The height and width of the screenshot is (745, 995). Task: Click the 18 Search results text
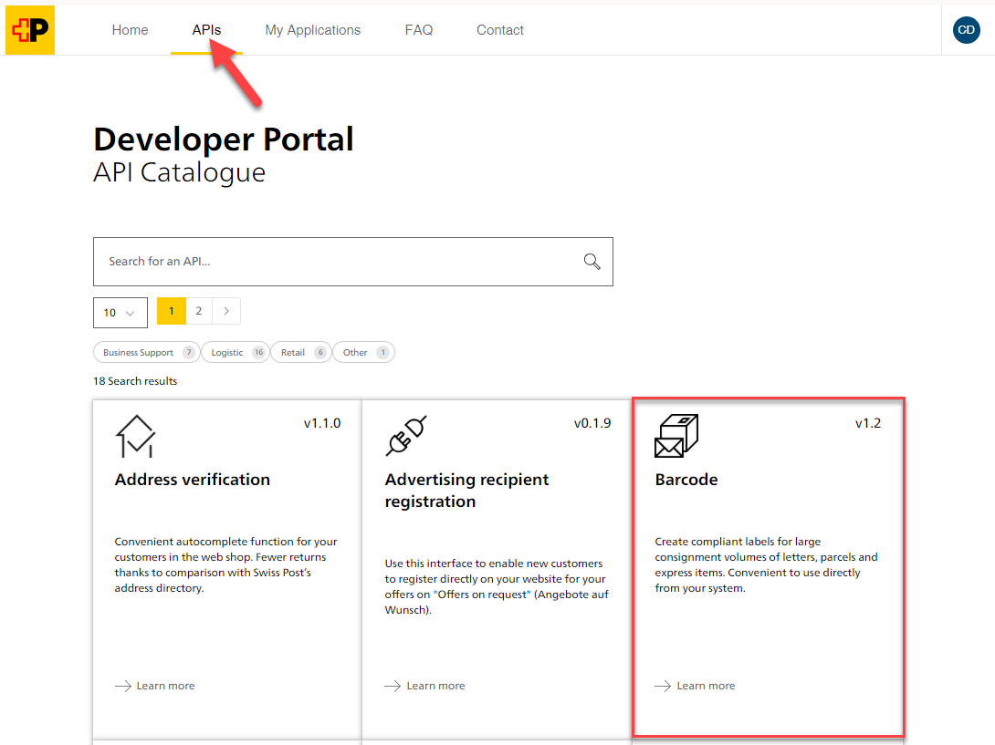tap(135, 381)
